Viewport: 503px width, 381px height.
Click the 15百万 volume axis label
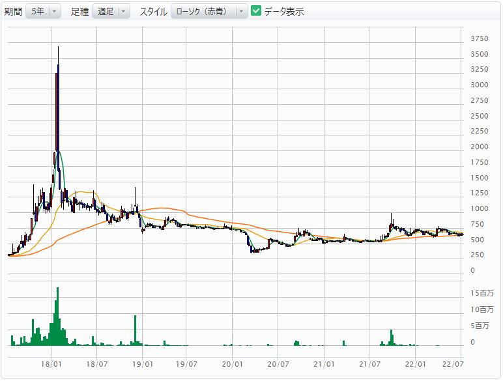tap(482, 293)
